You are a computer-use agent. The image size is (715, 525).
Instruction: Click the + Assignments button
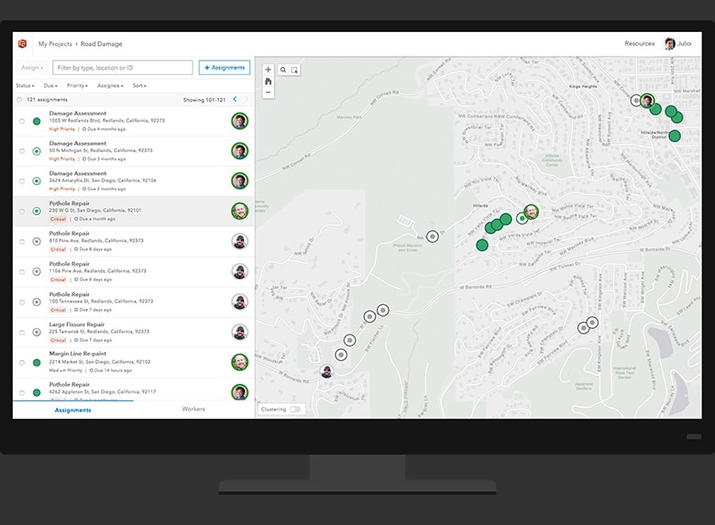point(224,68)
